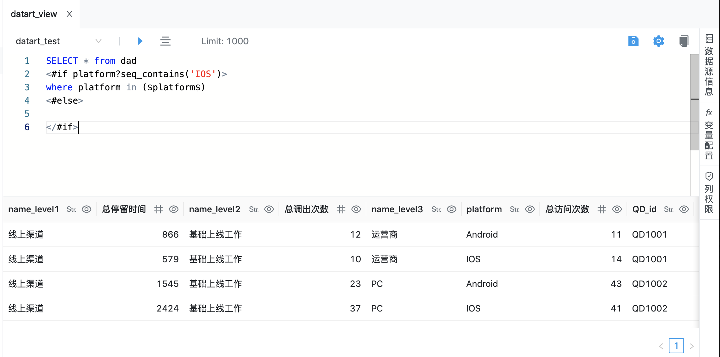Toggle visibility eye for name_level2
This screenshot has height=357, width=720.
(269, 209)
